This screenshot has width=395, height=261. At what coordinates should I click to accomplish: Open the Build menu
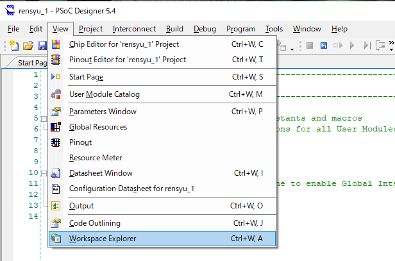[174, 29]
